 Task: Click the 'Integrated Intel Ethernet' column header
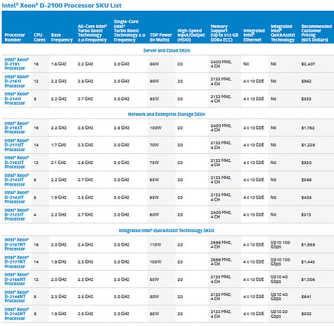[254, 35]
